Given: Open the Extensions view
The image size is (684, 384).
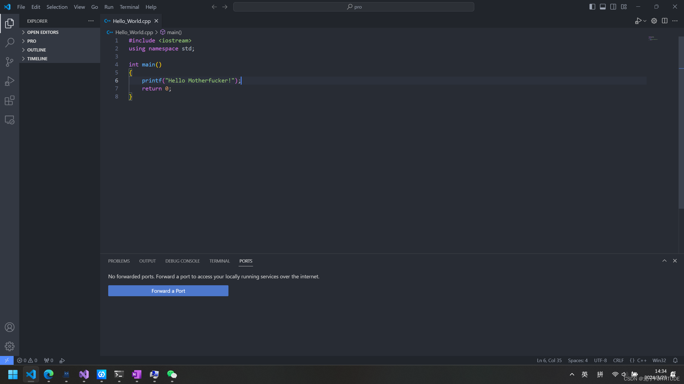Looking at the screenshot, I should click(x=10, y=101).
